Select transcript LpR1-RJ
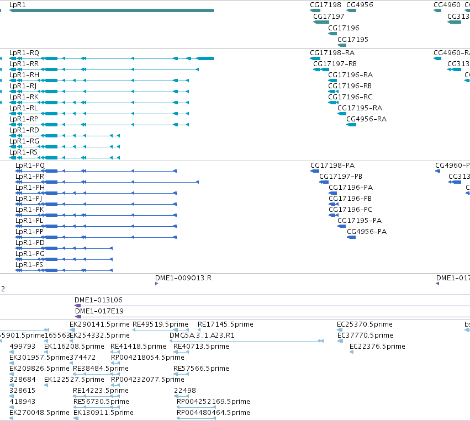The width and height of the screenshot is (470, 421). (x=99, y=92)
